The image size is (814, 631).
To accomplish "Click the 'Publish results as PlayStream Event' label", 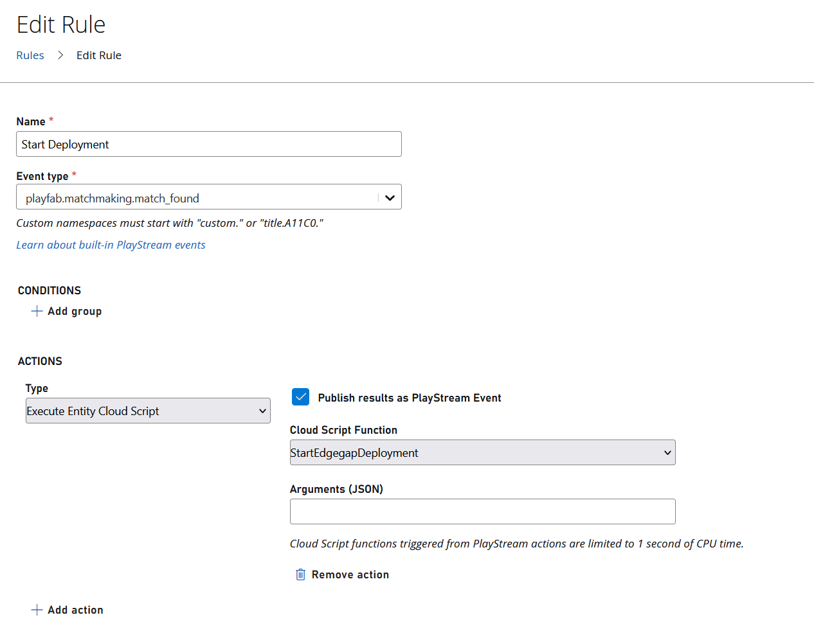I will click(x=409, y=398).
